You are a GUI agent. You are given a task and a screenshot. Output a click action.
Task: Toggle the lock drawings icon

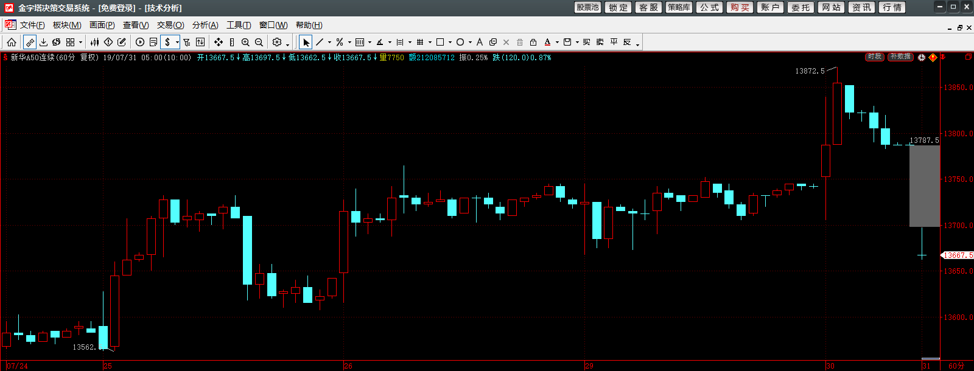click(533, 42)
